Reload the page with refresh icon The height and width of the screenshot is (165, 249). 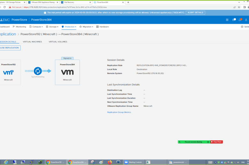tap(4, 7)
